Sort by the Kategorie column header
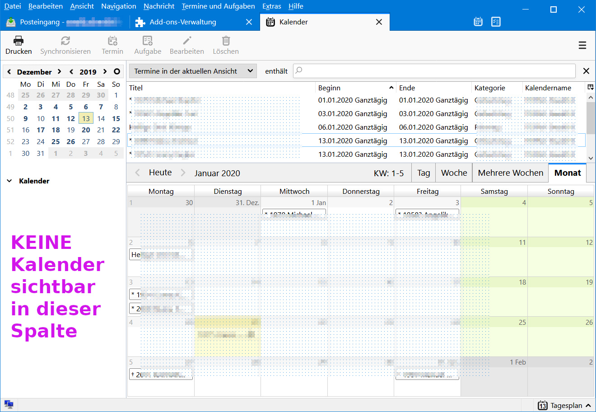This screenshot has width=596, height=412. coord(497,88)
